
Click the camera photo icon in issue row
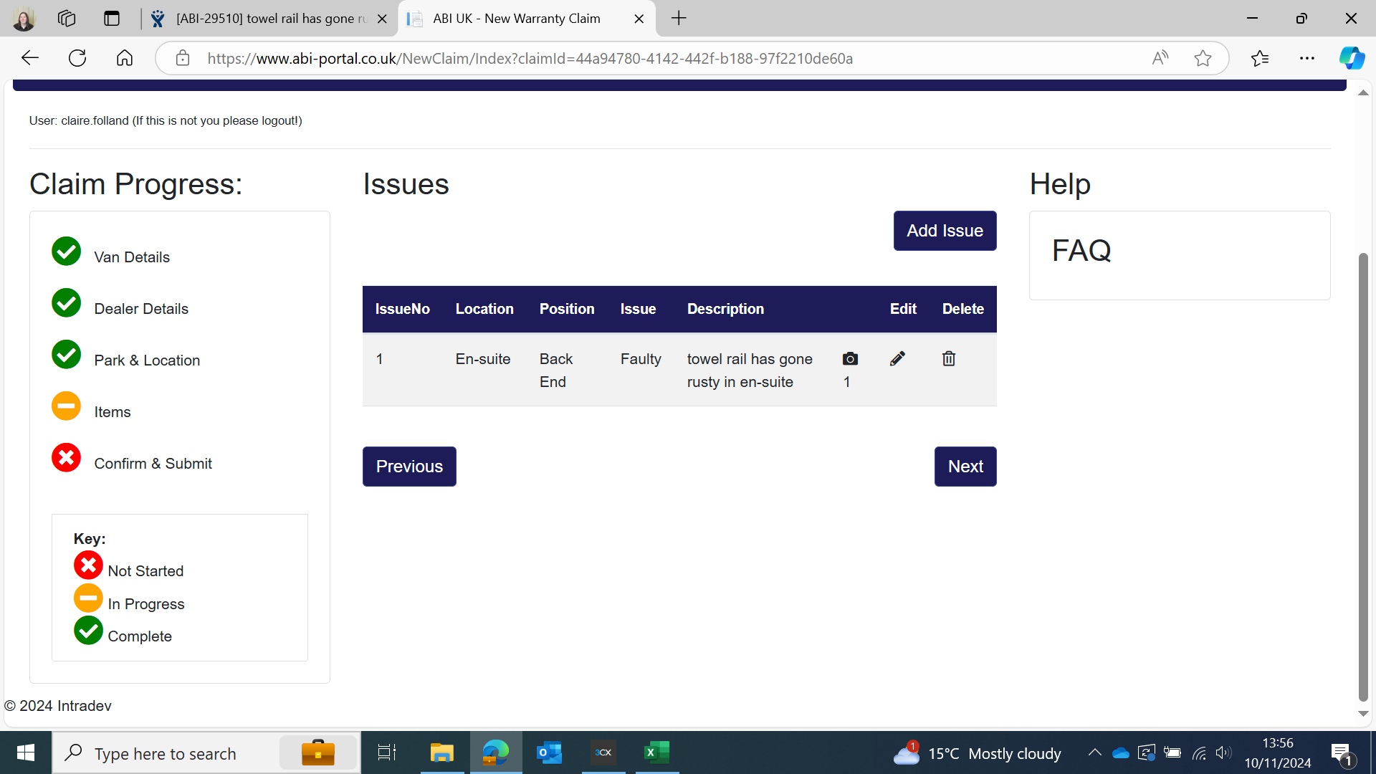pyautogui.click(x=850, y=358)
